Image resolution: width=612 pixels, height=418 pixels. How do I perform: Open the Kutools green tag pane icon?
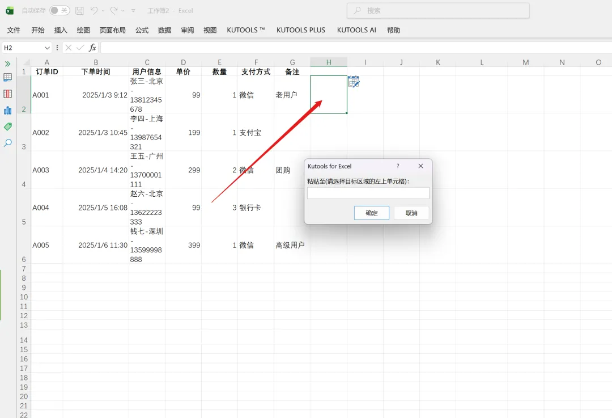[8, 126]
